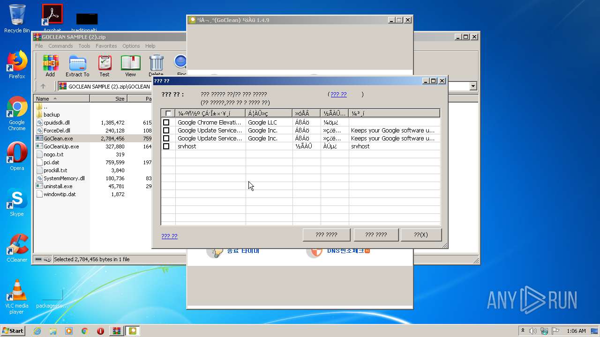Click Opera icon in taskbar
The height and width of the screenshot is (337, 600).
[x=100, y=331]
